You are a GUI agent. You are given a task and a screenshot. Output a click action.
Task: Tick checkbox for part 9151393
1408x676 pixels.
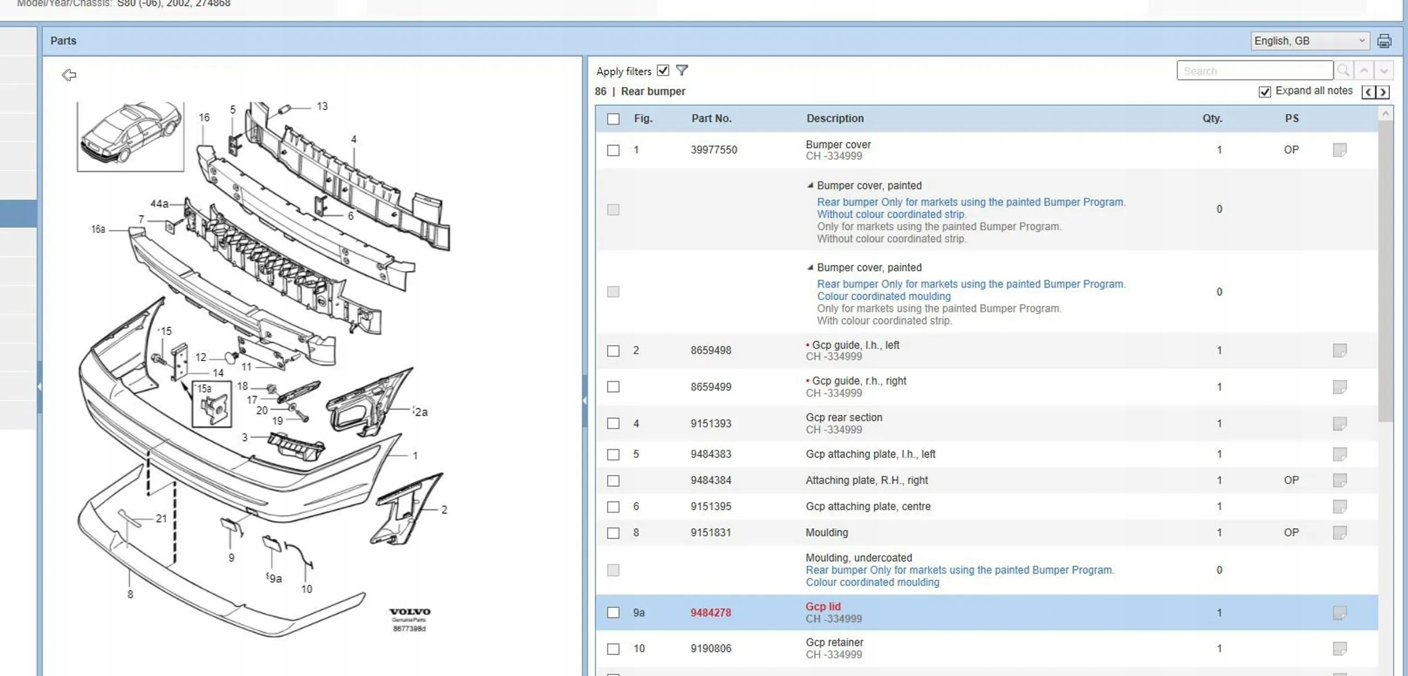(613, 423)
